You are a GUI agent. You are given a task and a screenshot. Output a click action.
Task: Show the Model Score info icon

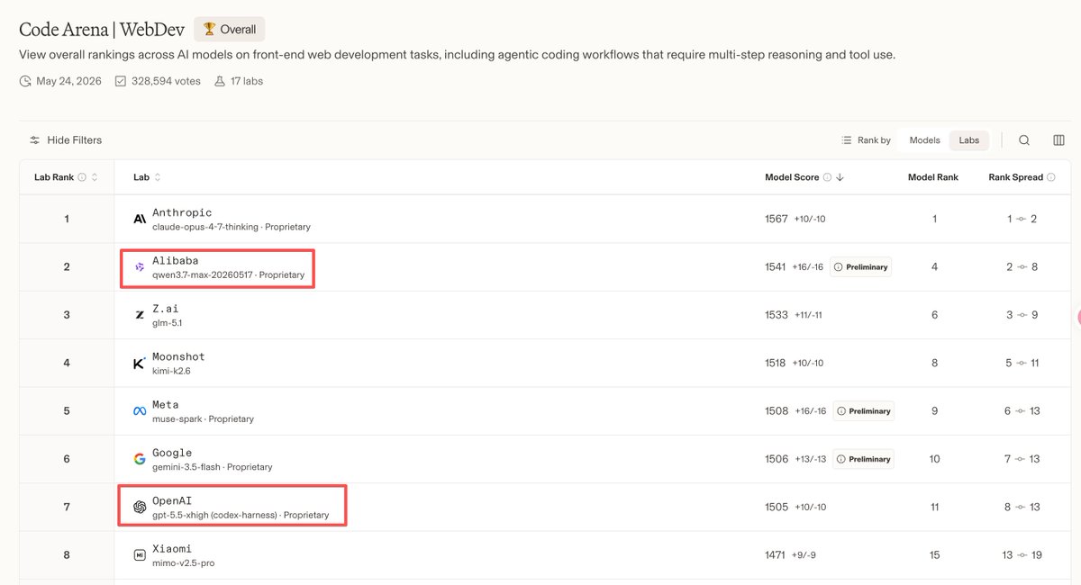click(x=827, y=177)
